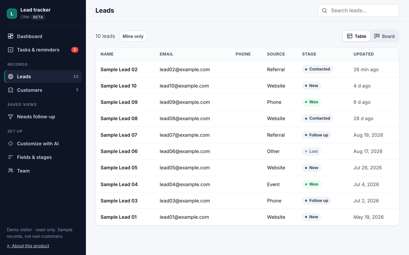Viewport: 409px width, 255px height.
Task: Open Sample Lead 10 record
Action: 118,86
